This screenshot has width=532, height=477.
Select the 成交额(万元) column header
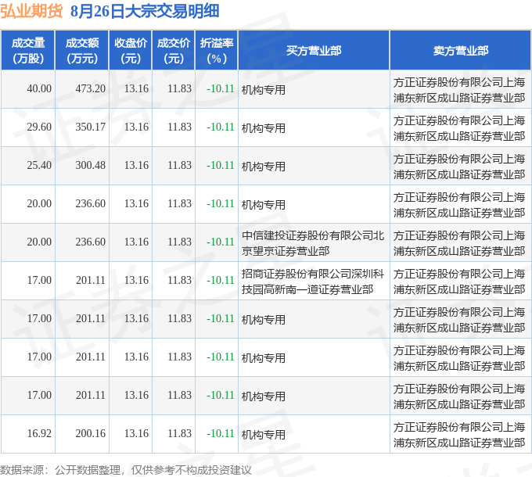82,51
